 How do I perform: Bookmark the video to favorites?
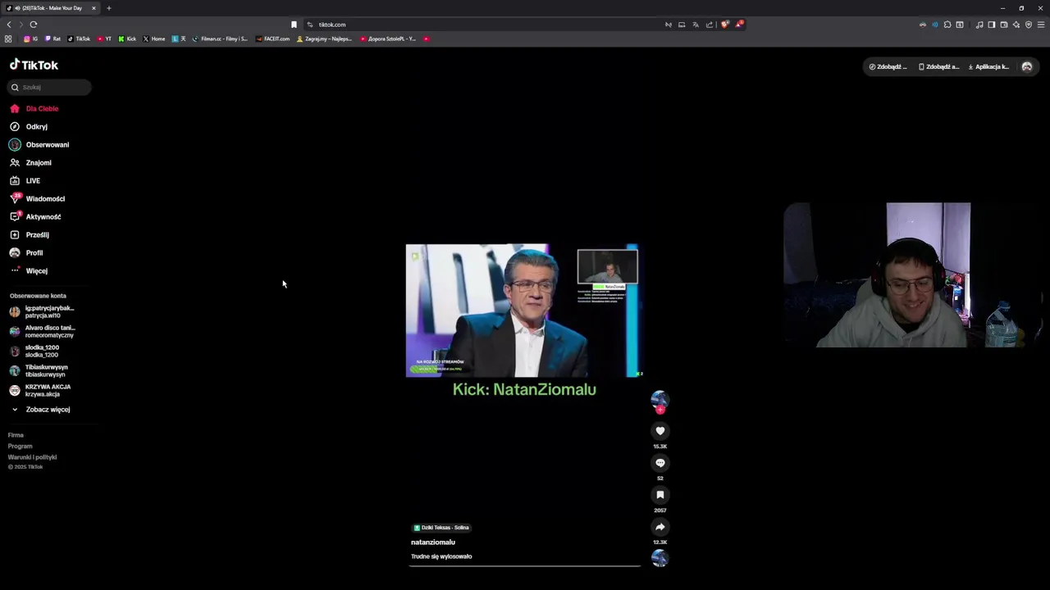660,495
